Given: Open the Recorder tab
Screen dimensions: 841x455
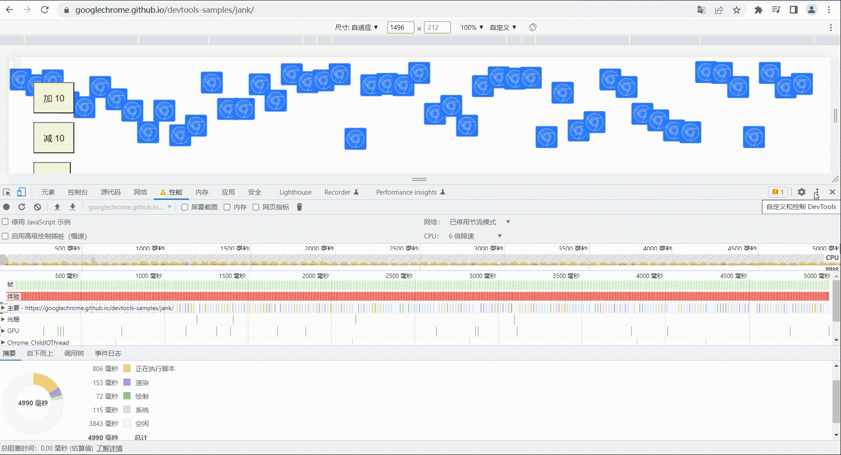Looking at the screenshot, I should pyautogui.click(x=341, y=192).
